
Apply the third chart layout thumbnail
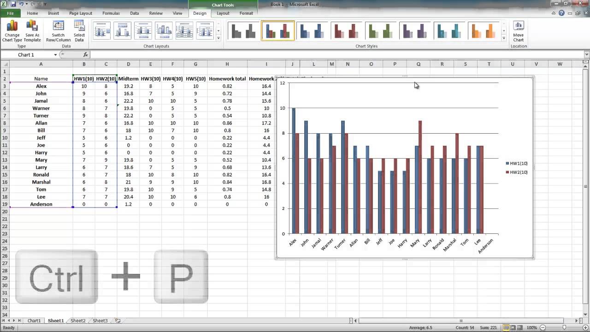(x=143, y=31)
